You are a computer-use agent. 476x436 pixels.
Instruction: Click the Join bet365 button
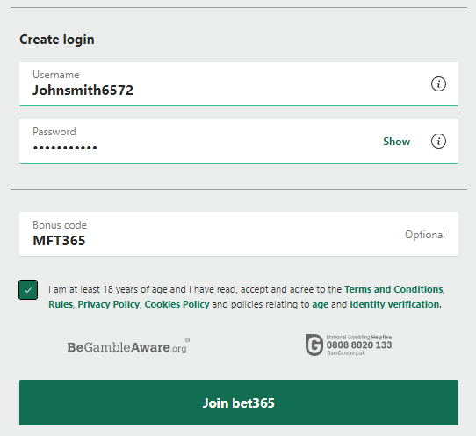click(239, 403)
